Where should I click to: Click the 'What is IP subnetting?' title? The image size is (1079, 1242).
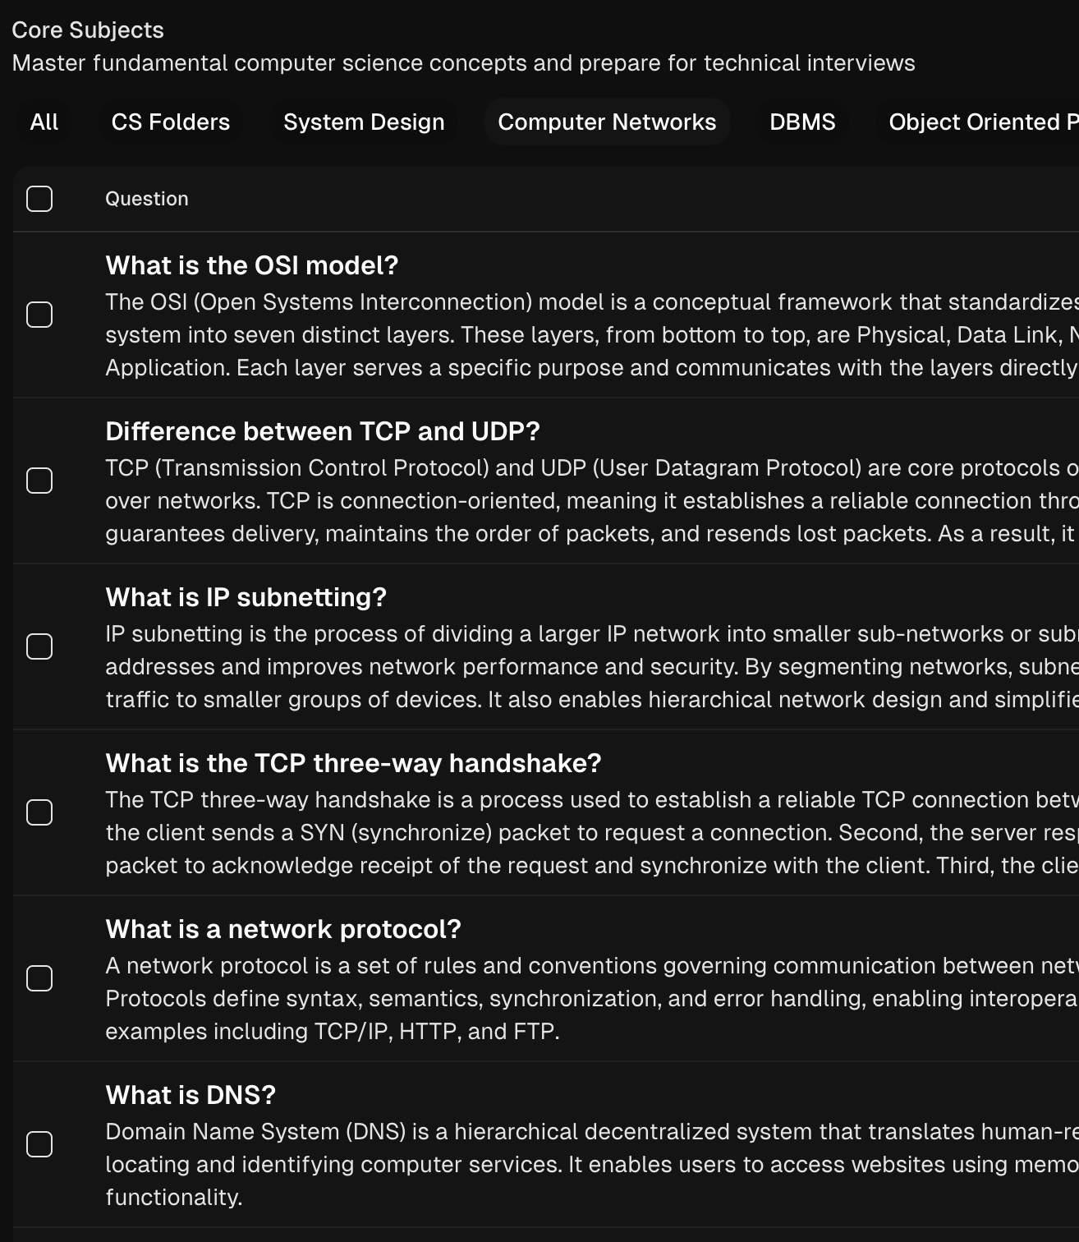(246, 597)
